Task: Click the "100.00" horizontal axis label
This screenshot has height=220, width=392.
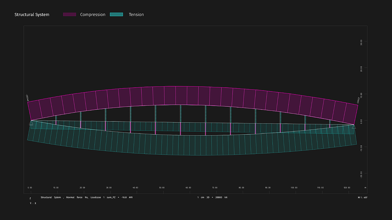Action: [x=294, y=188]
